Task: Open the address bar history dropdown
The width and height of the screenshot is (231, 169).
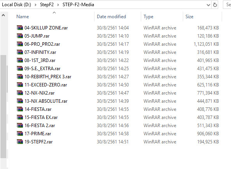Action: coord(208,5)
